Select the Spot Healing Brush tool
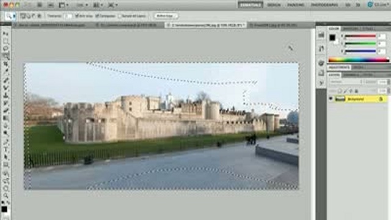391x220 pixels. pyautogui.click(x=5, y=80)
